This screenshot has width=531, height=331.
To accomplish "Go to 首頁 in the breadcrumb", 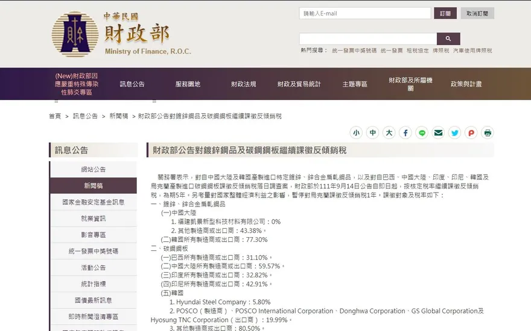I will (55, 116).
